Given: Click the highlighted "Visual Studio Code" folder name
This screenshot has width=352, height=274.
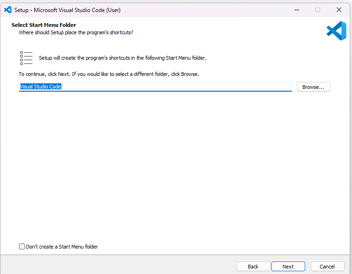Looking at the screenshot, I should [41, 87].
